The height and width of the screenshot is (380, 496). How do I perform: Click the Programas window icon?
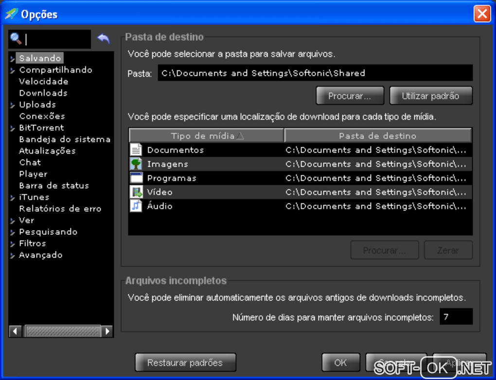tap(136, 178)
